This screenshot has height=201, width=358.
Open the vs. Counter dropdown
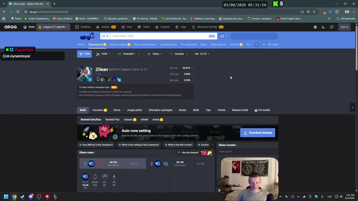(179, 54)
